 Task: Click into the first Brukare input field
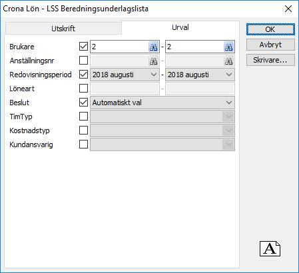click(x=119, y=47)
